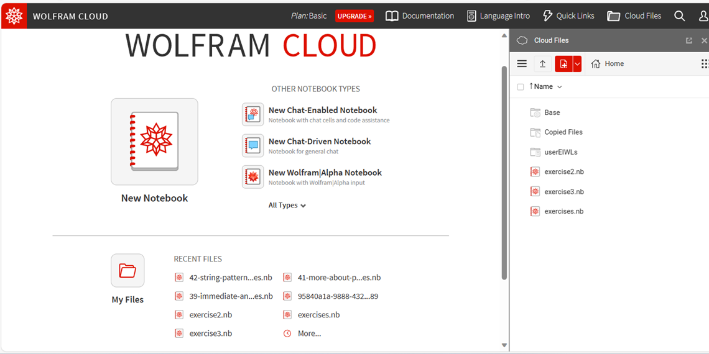Click the Language Intro icon
709x354 pixels.
pyautogui.click(x=471, y=16)
